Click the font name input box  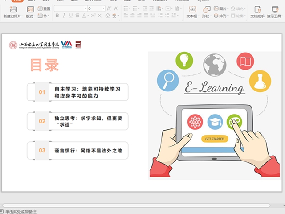(x=70, y=8)
